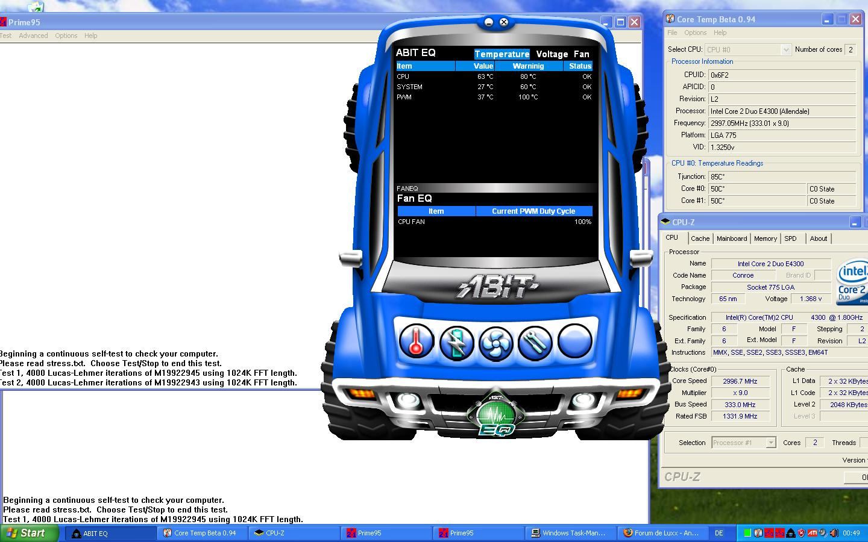Image resolution: width=868 pixels, height=542 pixels.
Task: Open the wrench settings button on ABIT EQ
Action: pyautogui.click(x=535, y=342)
